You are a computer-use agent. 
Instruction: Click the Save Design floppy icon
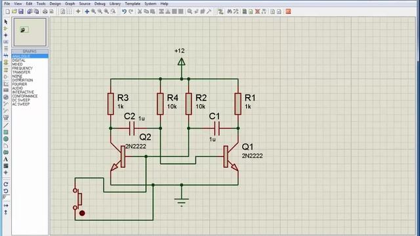20,12
